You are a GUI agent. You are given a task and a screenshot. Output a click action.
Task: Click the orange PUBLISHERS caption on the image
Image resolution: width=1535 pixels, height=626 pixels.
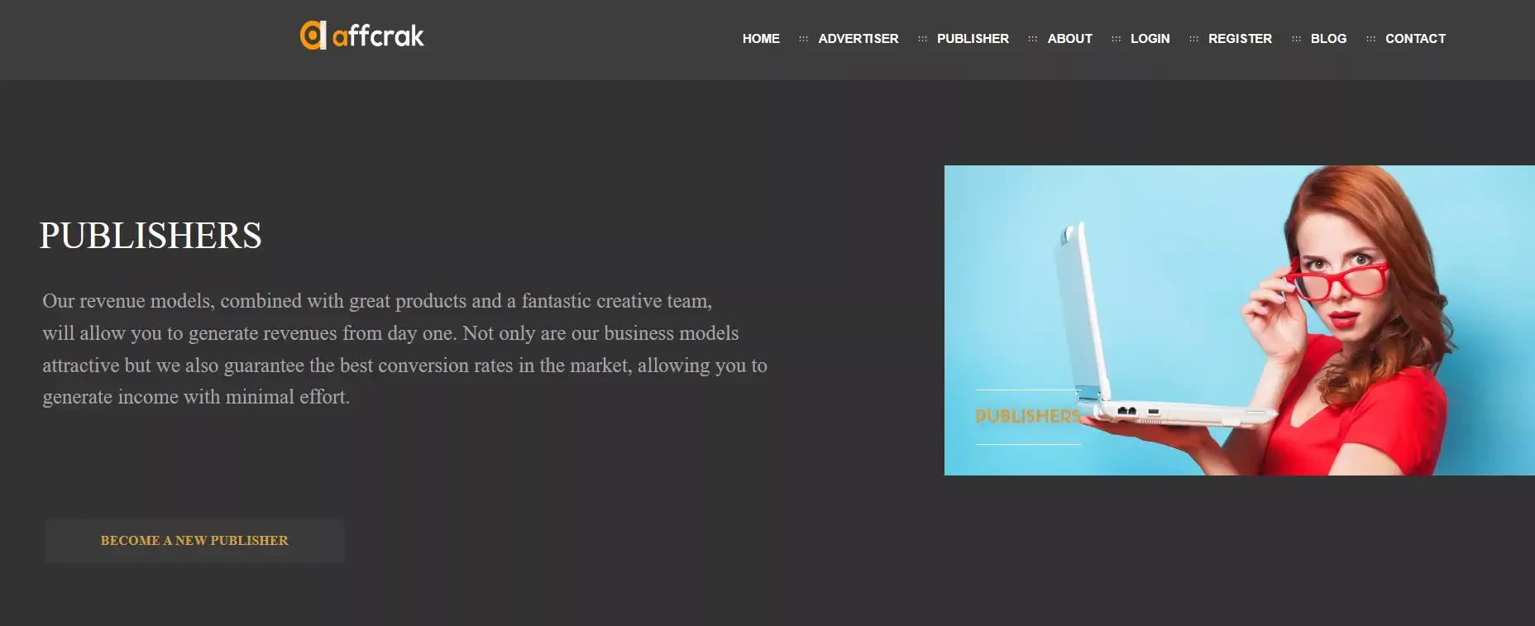coord(1027,416)
